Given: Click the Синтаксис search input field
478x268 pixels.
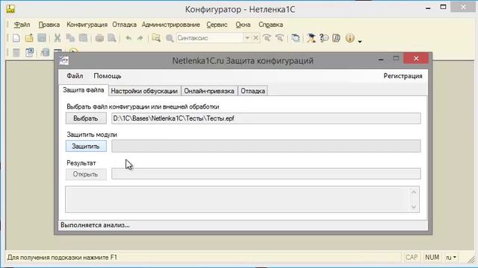Looking at the screenshot, I should 211,38.
